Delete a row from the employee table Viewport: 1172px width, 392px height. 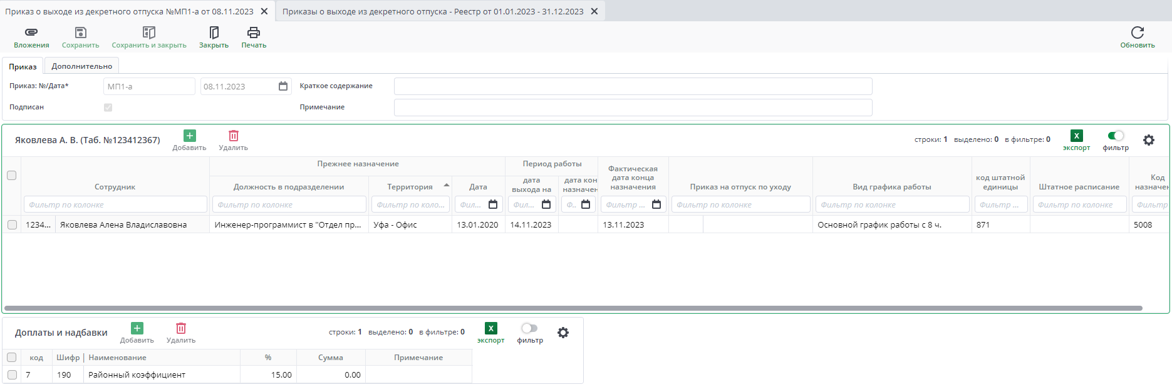click(x=234, y=136)
